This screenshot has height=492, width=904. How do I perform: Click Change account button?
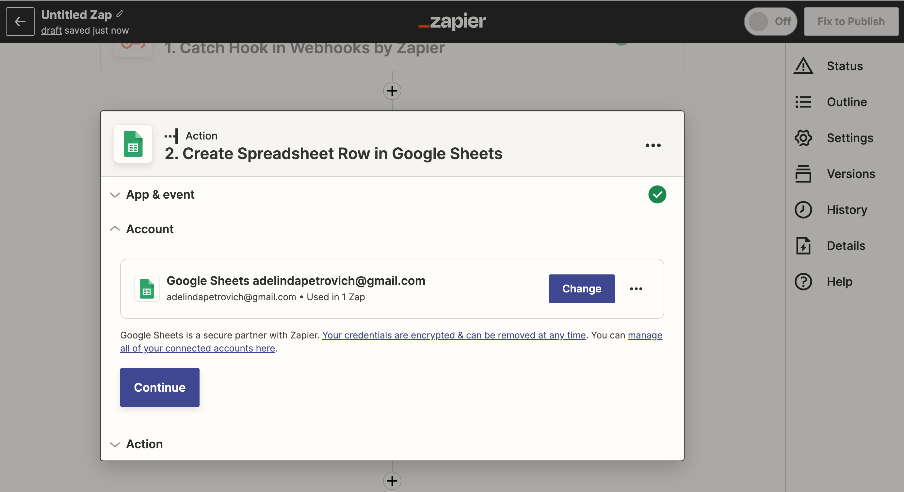[x=582, y=288]
